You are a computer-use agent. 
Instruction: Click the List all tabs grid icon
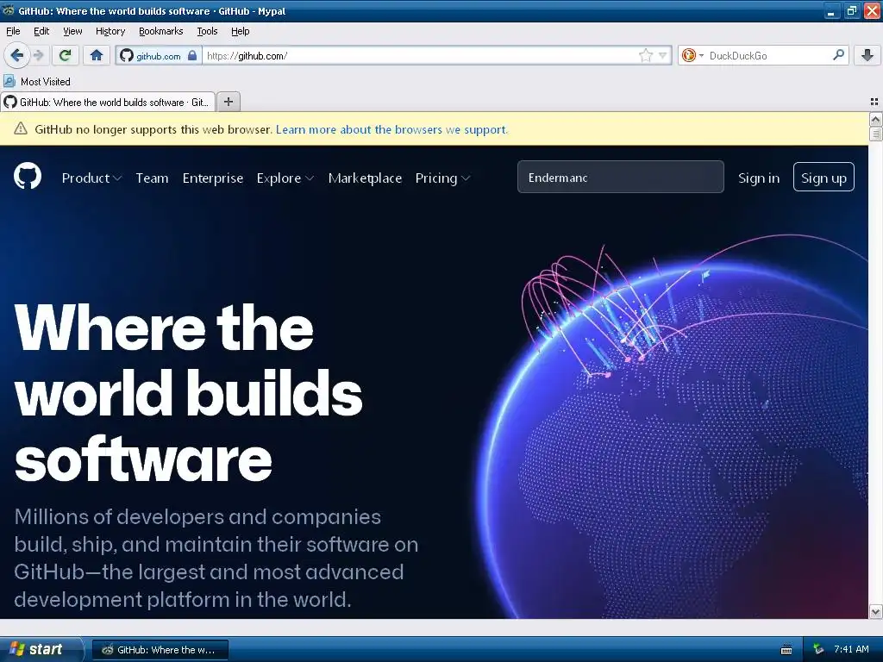click(874, 102)
